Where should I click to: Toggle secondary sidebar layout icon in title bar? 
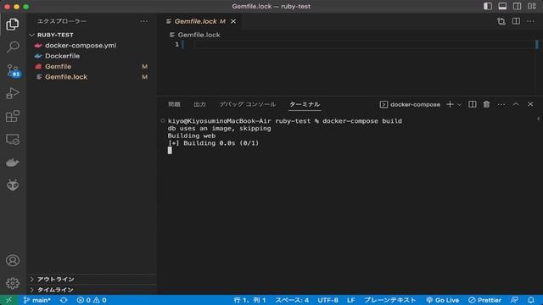coord(517,6)
